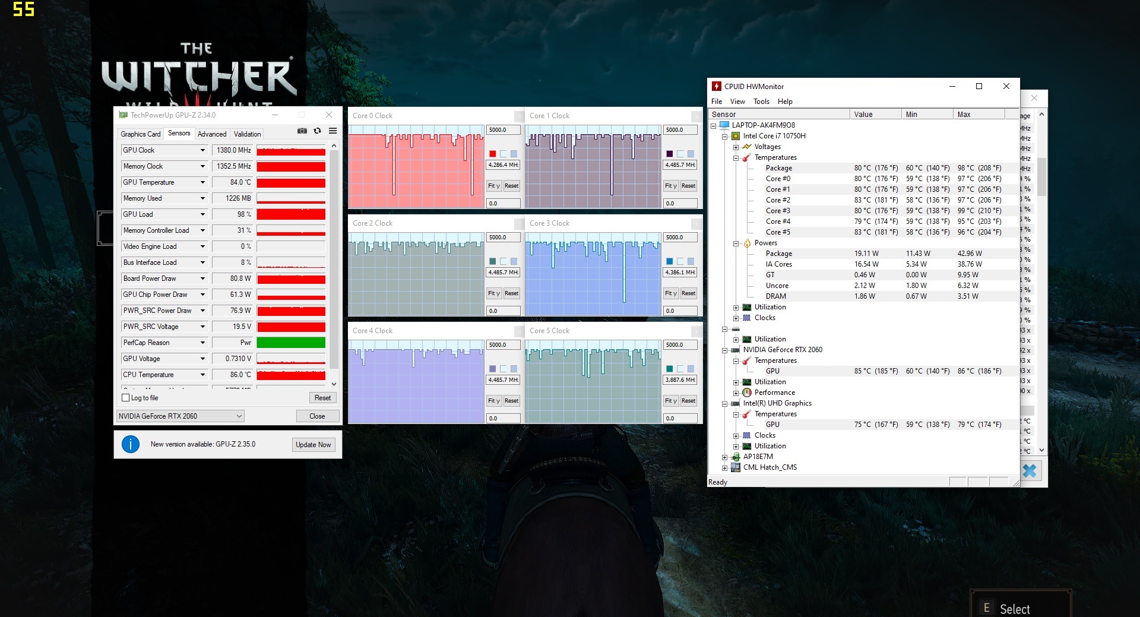Enable the Log to file checkbox
The width and height of the screenshot is (1140, 617).
tap(125, 398)
